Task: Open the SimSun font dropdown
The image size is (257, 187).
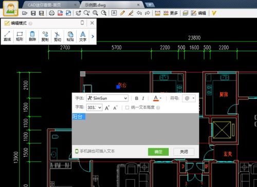Action: (x=107, y=98)
